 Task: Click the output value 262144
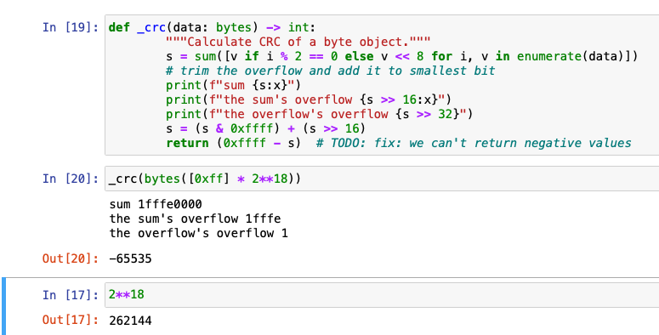(130, 321)
